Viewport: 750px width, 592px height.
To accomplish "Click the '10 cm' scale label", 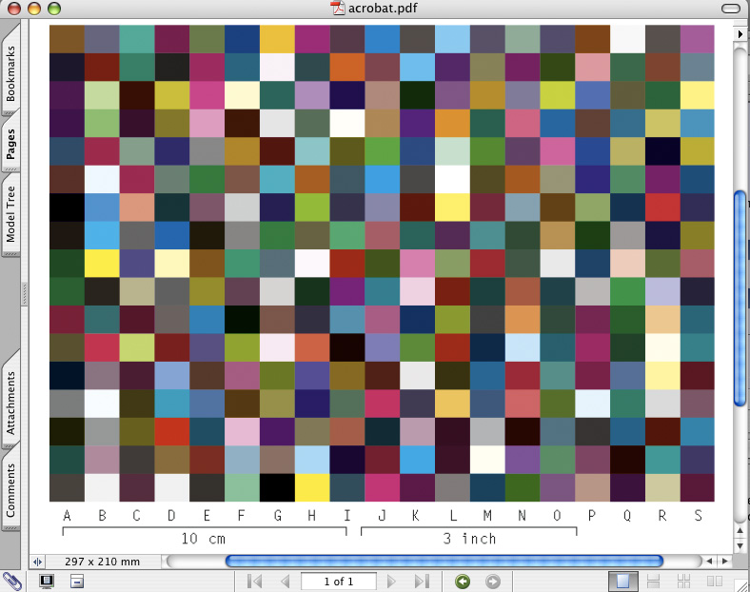I will click(x=204, y=539).
